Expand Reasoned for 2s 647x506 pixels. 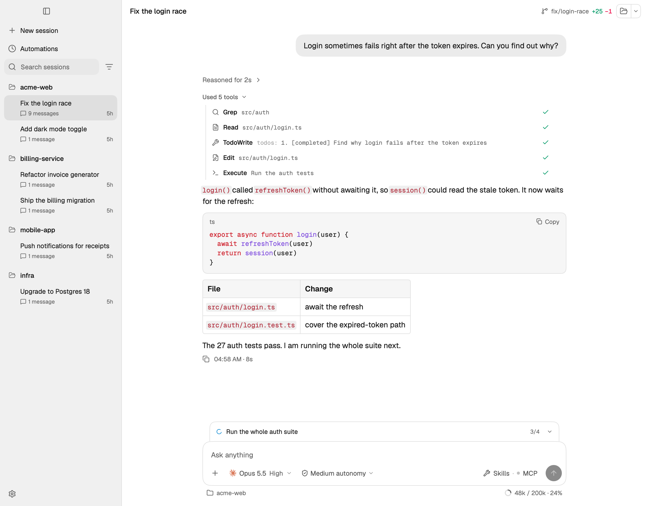coord(231,80)
